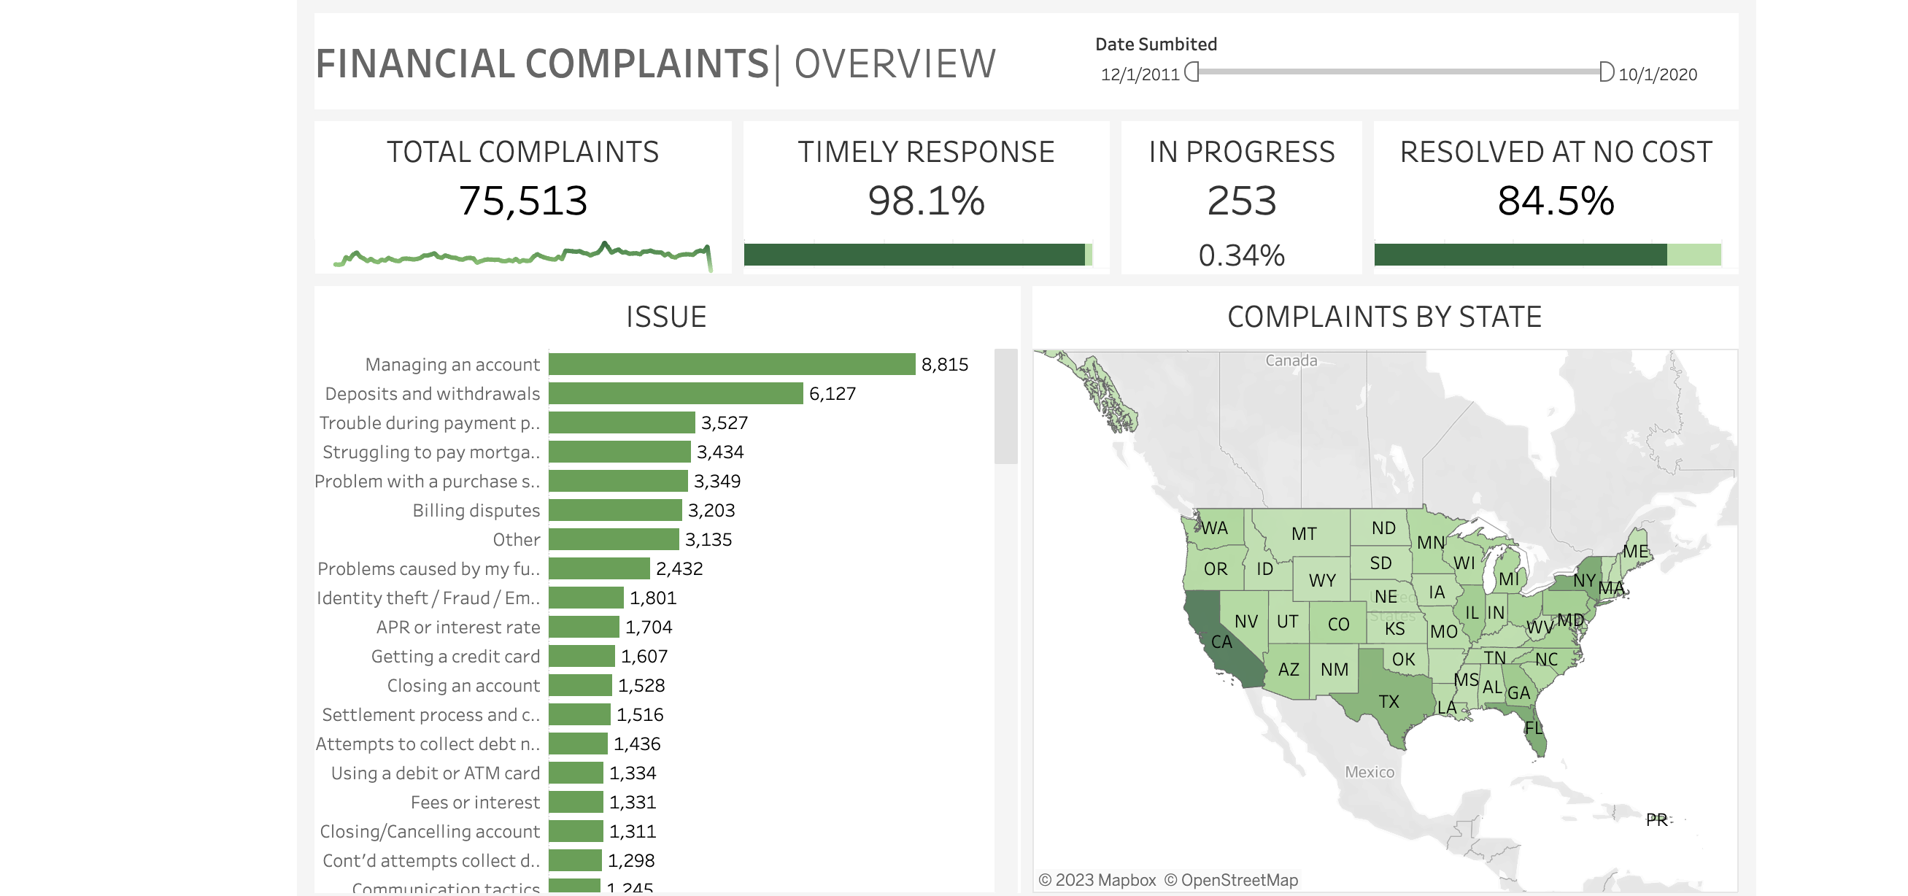1908x896 pixels.
Task: Open the 2023 Mapbox attribution link
Action: click(1096, 879)
